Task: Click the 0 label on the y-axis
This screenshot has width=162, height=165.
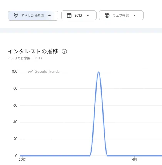Action: pos(16,156)
